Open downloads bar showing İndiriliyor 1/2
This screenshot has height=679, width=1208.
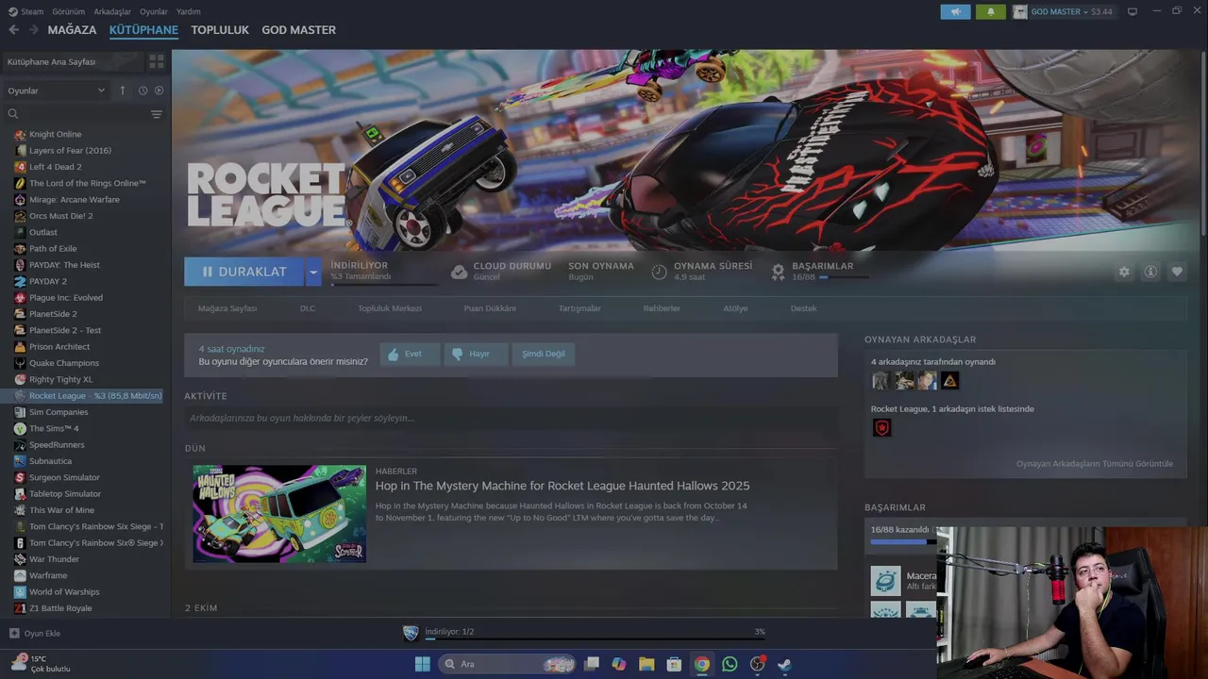point(584,633)
